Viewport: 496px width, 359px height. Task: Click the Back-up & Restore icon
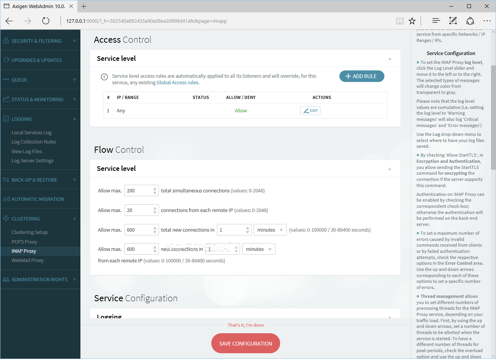coord(6,180)
